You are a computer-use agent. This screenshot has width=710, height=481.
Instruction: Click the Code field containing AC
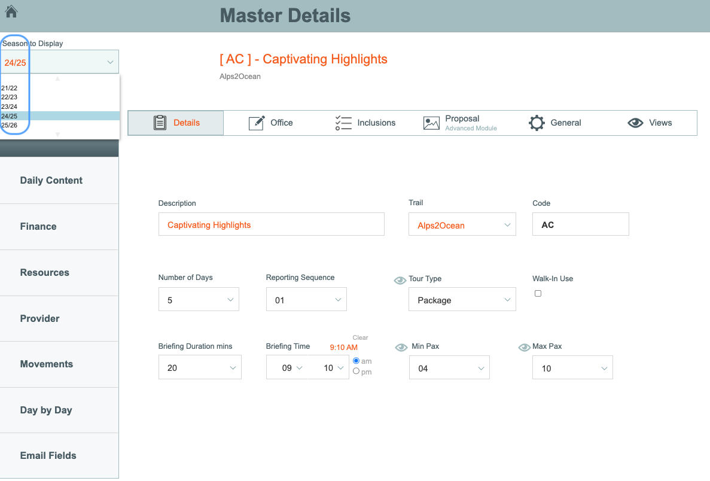click(580, 224)
